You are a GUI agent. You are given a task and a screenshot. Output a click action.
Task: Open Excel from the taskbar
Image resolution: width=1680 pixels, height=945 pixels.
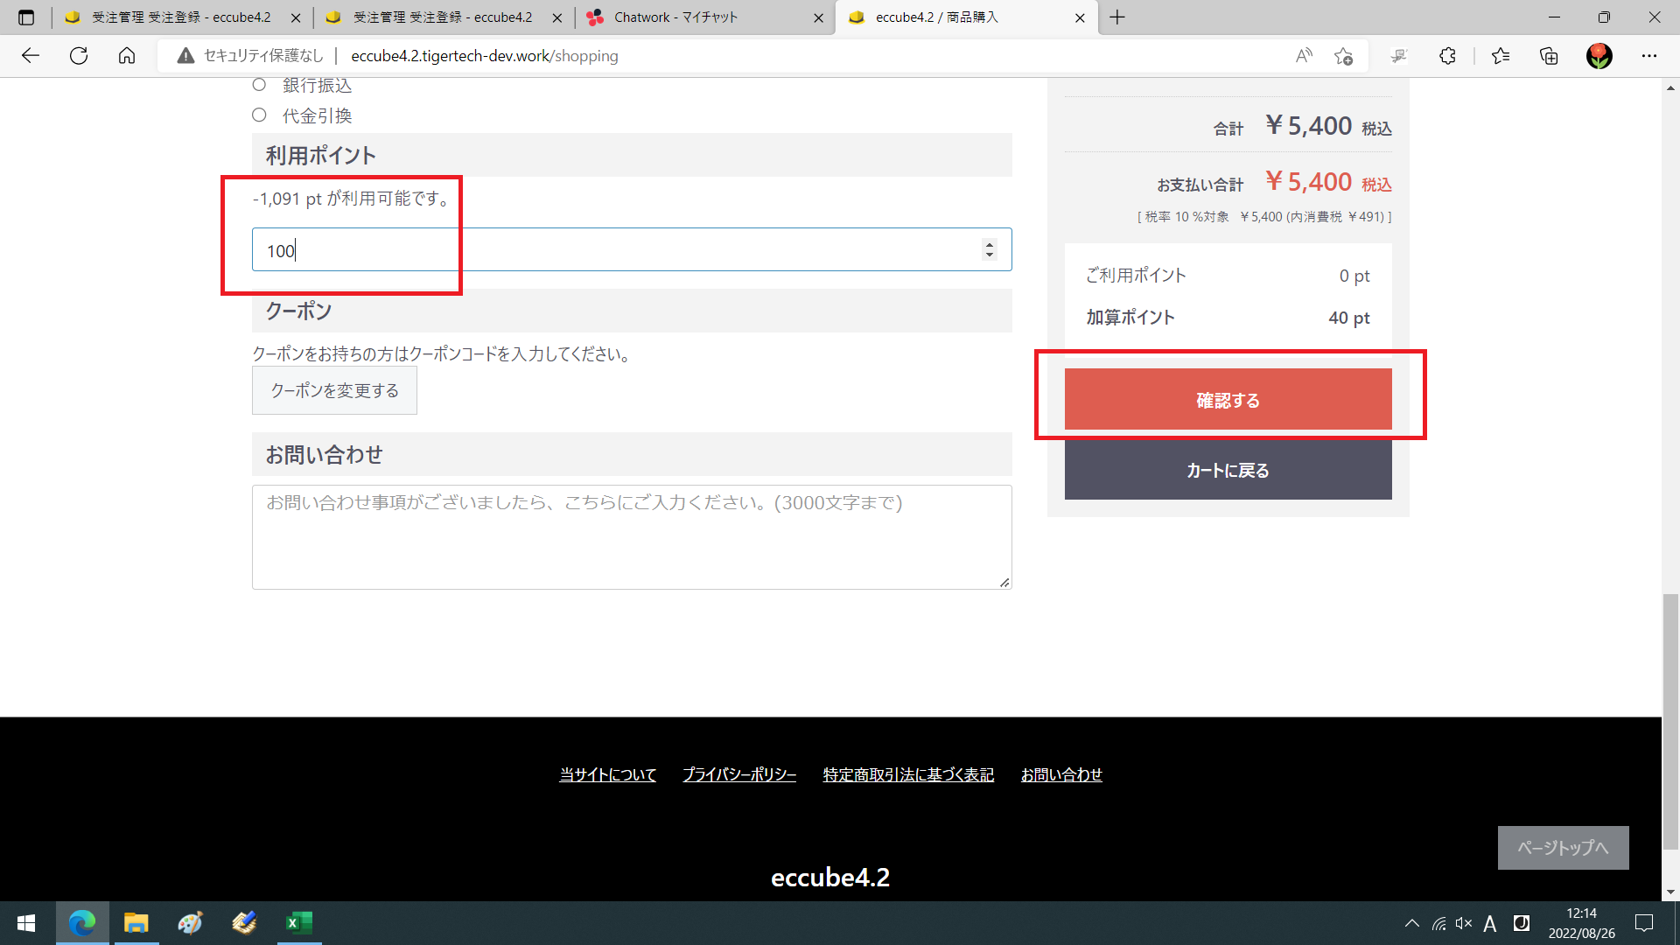pos(298,923)
